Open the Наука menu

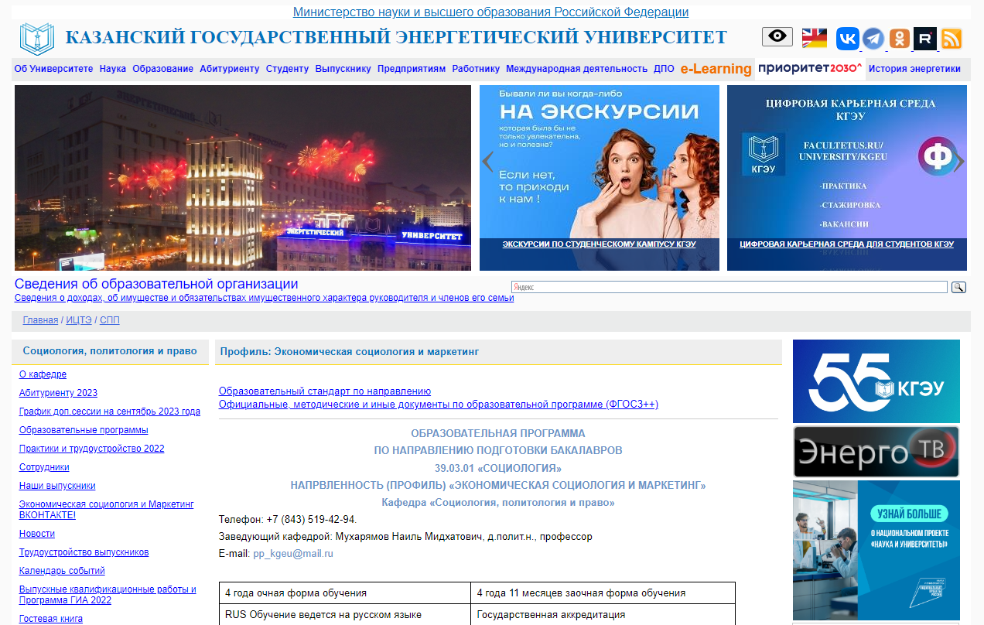pyautogui.click(x=113, y=69)
